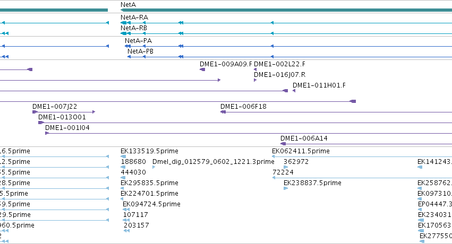Select the DME1-006F18 arrow marker
Image resolution: width=452 pixels, height=244 pixels.
tap(223, 112)
